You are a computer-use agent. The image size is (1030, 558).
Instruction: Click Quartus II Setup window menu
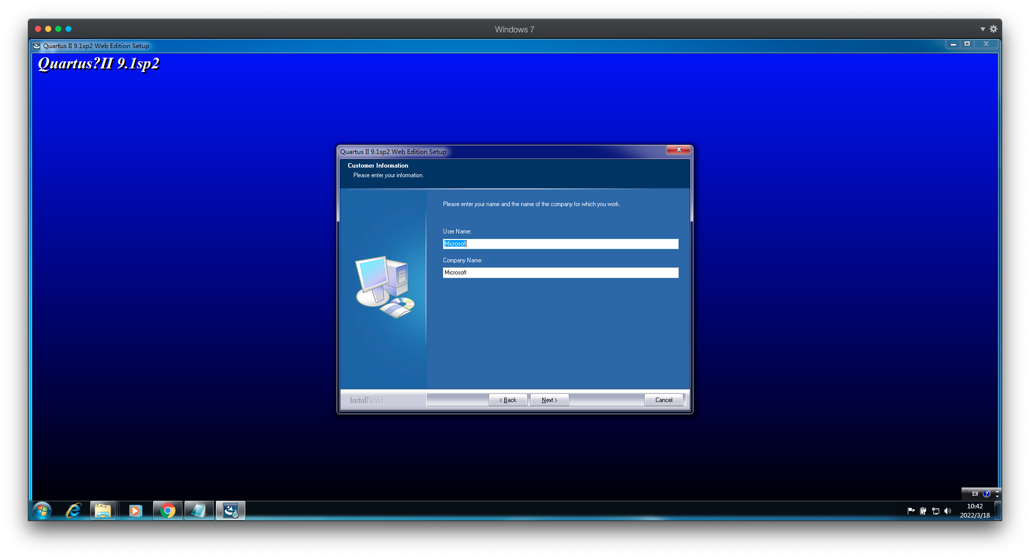point(36,45)
